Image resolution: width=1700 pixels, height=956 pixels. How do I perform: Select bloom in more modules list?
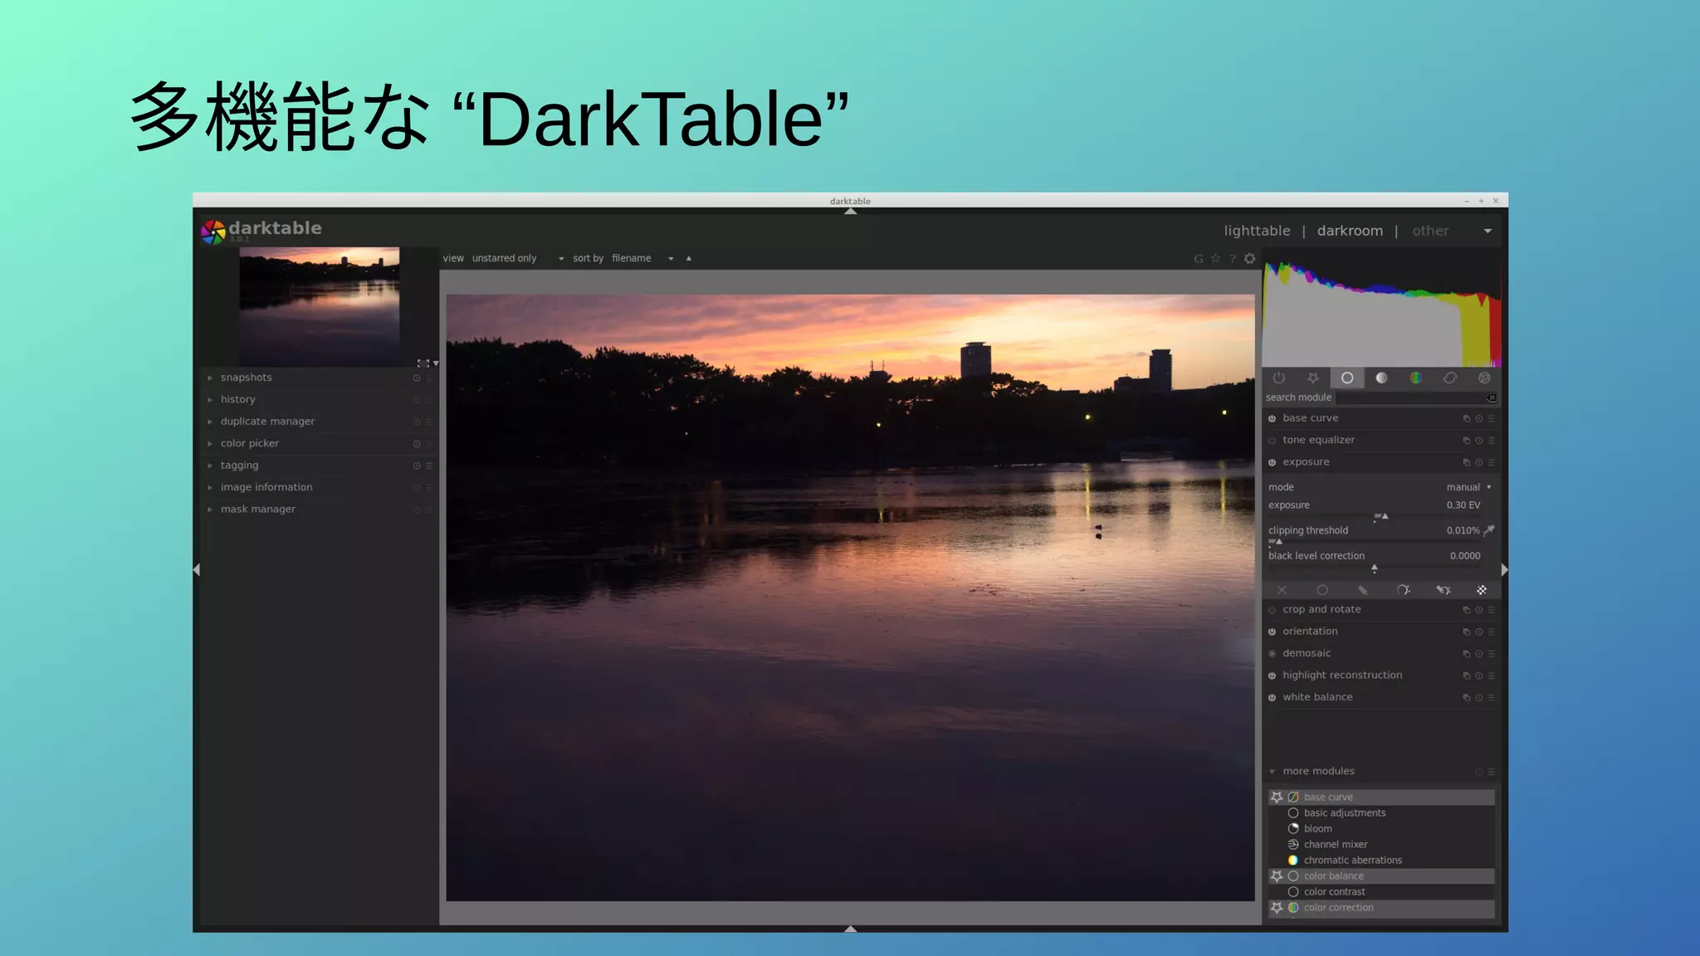(1318, 829)
